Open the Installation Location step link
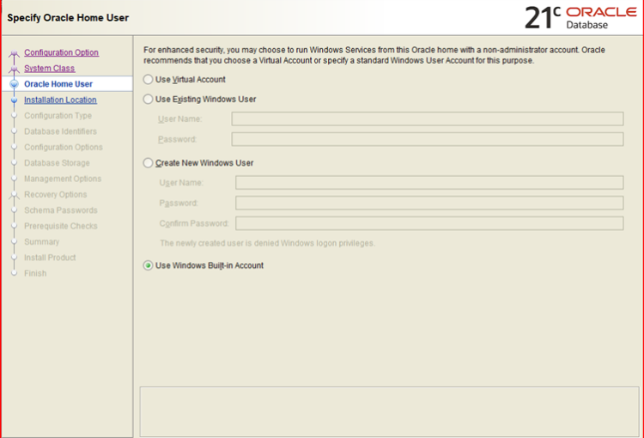The height and width of the screenshot is (438, 644). (x=60, y=100)
